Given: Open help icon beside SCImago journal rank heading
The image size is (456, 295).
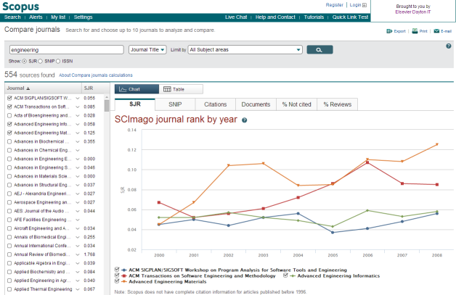Looking at the screenshot, I should pyautogui.click(x=244, y=120).
